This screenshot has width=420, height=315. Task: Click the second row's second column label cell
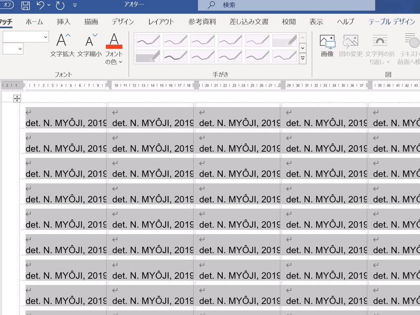[153, 143]
